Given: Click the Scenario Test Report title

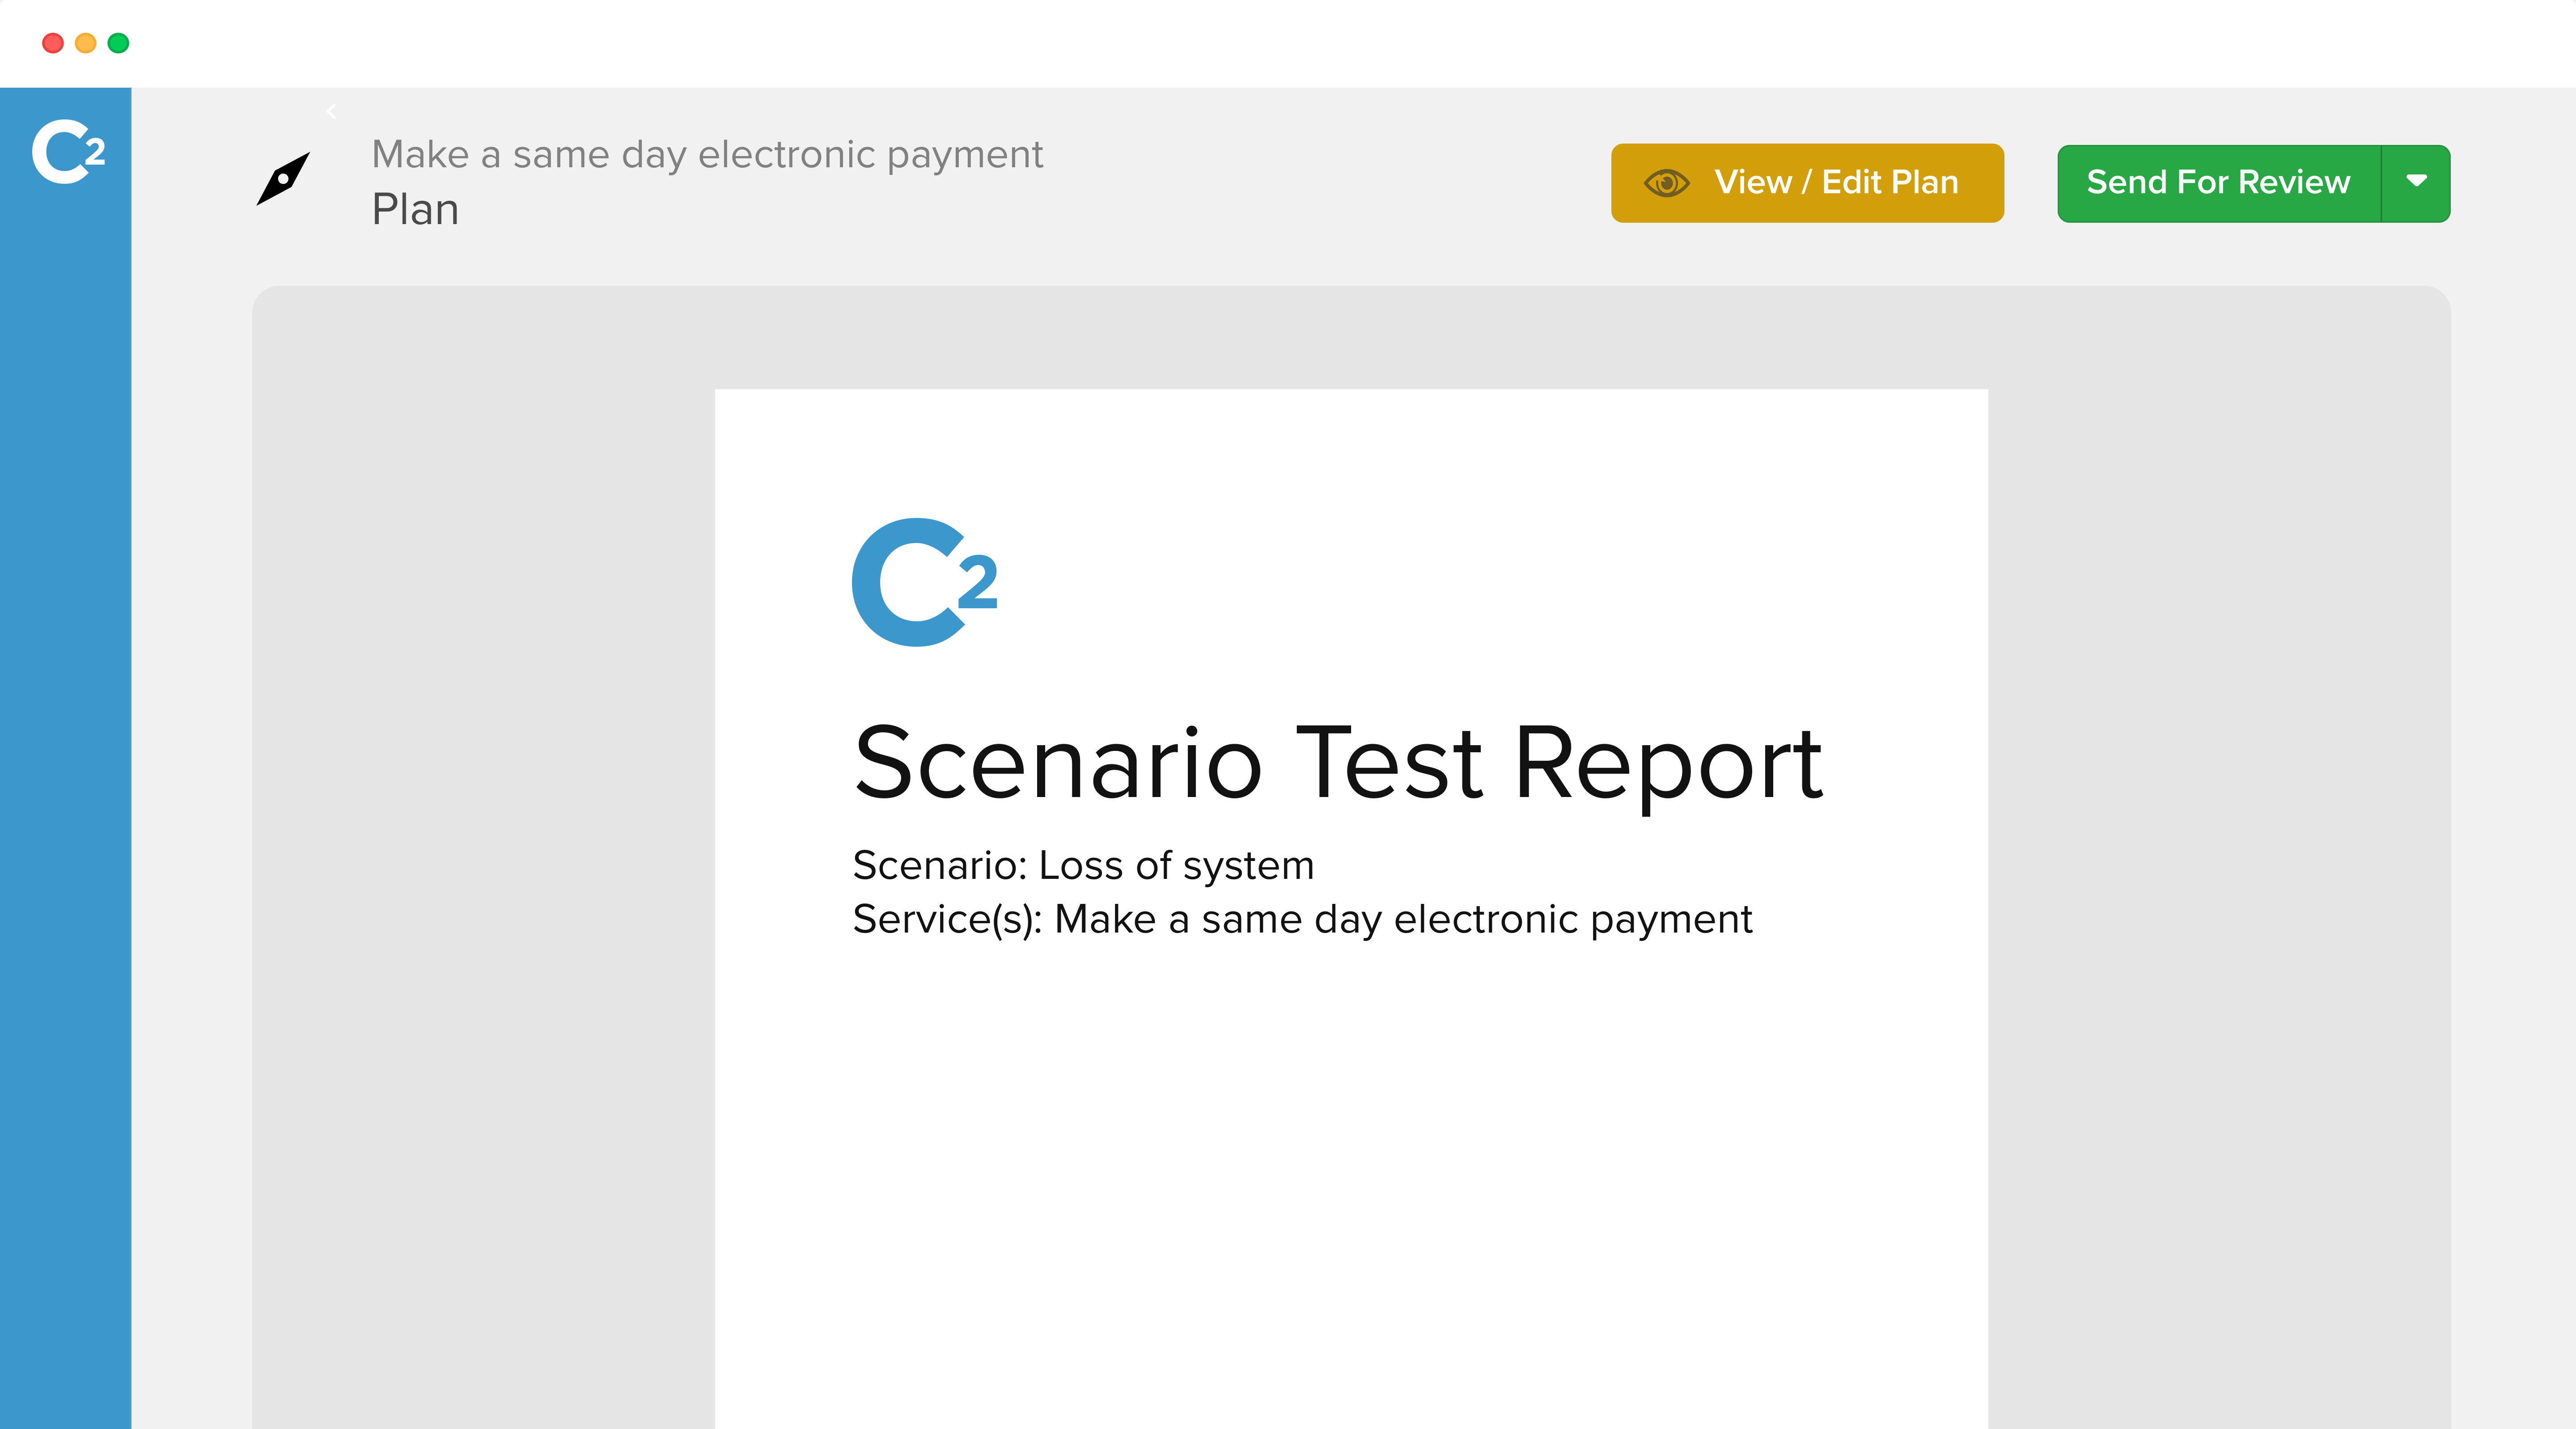Looking at the screenshot, I should click(1338, 764).
